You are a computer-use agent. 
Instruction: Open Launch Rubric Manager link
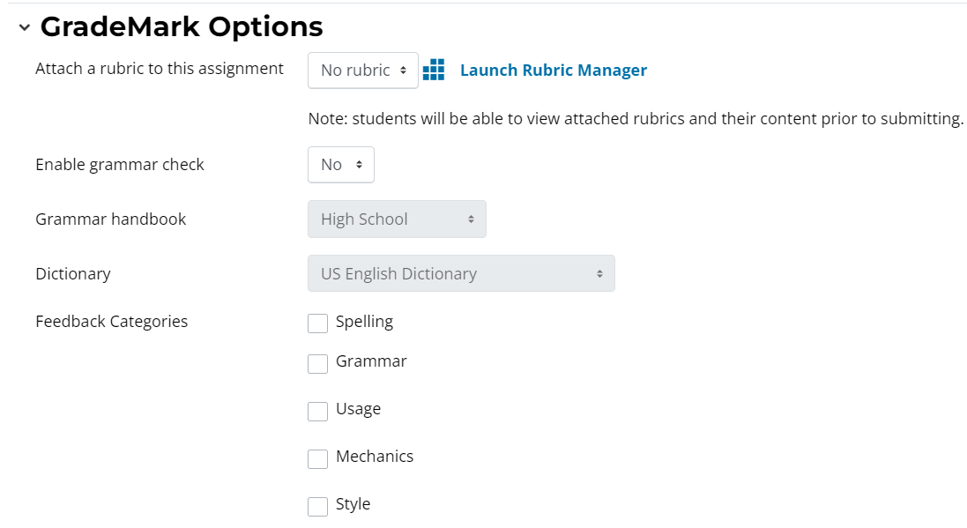pyautogui.click(x=553, y=71)
